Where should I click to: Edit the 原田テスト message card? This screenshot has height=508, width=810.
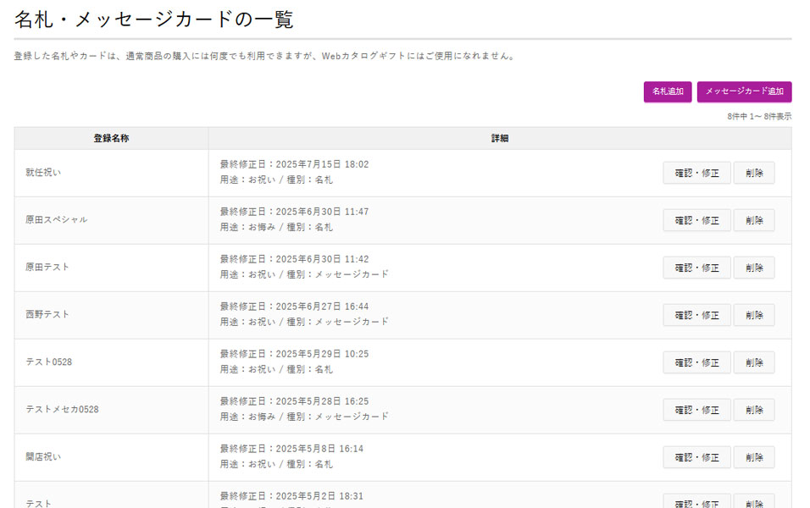click(696, 268)
